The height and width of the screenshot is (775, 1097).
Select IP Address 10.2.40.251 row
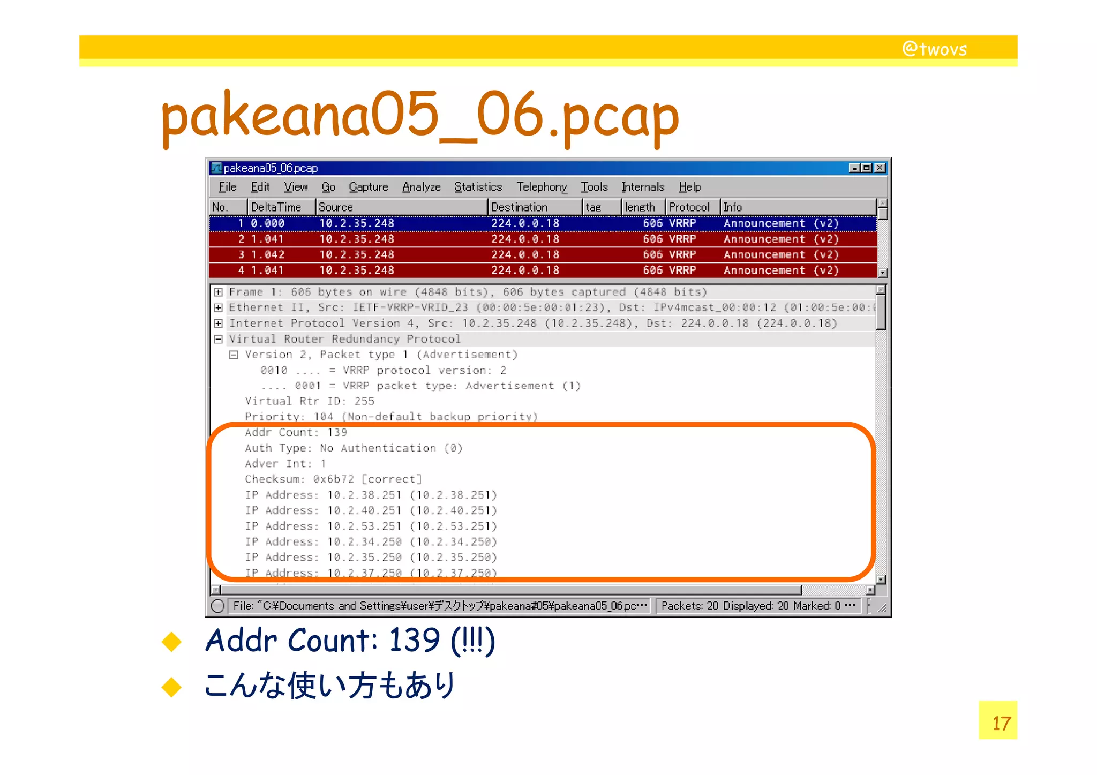point(371,510)
